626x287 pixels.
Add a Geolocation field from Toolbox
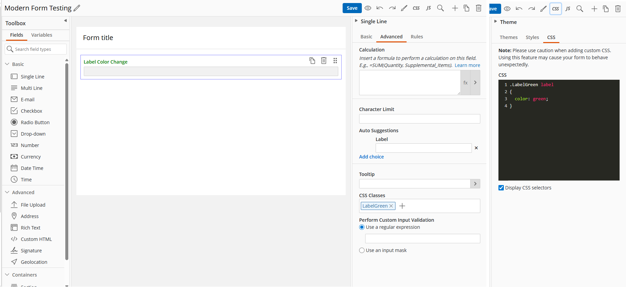pos(34,262)
